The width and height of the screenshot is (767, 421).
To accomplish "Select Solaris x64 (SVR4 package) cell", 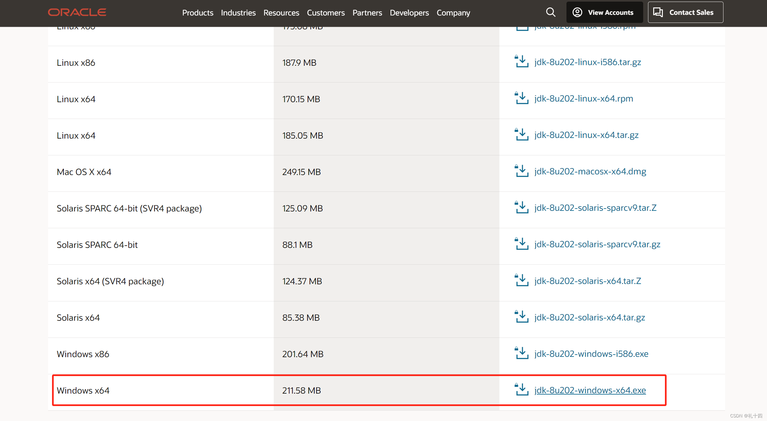I will point(161,283).
